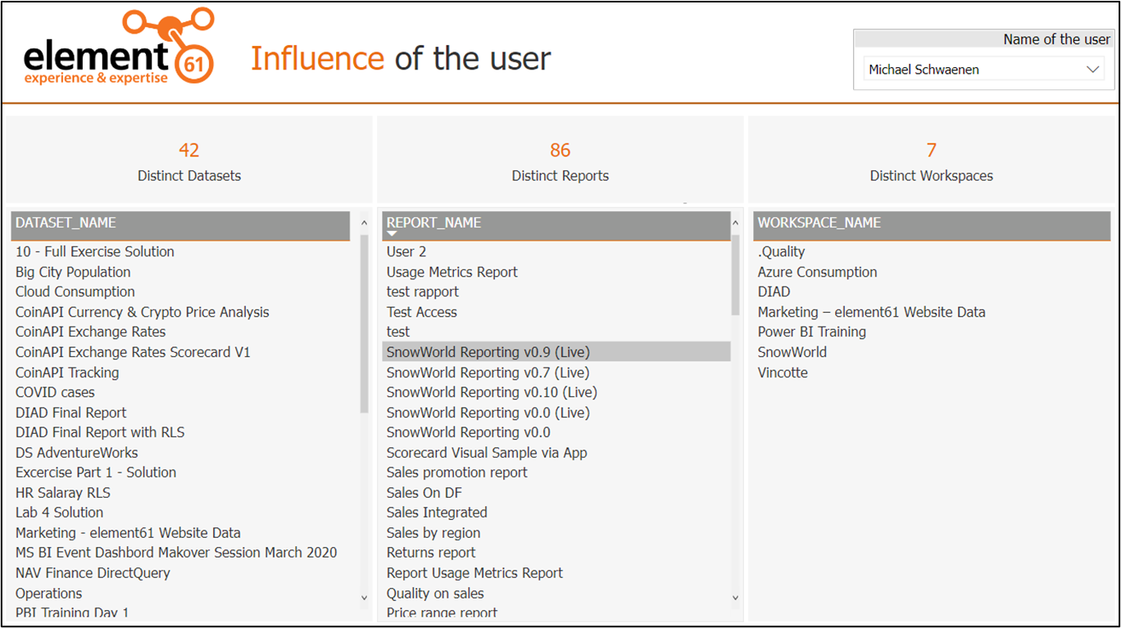The width and height of the screenshot is (1121, 628).
Task: Click the 7 Distinct Workspaces card
Action: [931, 159]
